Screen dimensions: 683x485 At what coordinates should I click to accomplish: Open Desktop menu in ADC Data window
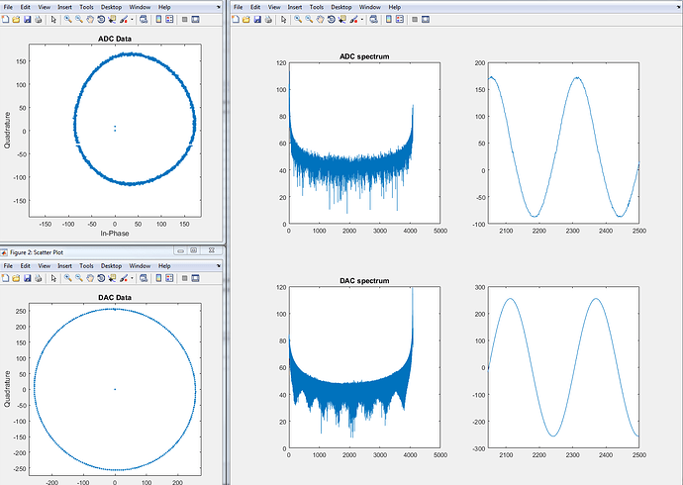click(x=111, y=7)
